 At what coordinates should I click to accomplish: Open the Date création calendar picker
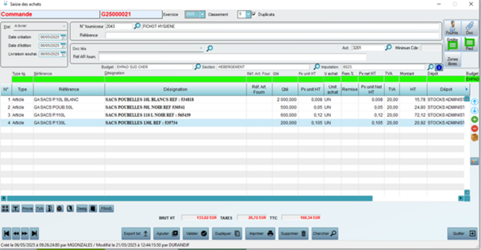click(x=63, y=37)
